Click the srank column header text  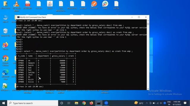click(71, 56)
